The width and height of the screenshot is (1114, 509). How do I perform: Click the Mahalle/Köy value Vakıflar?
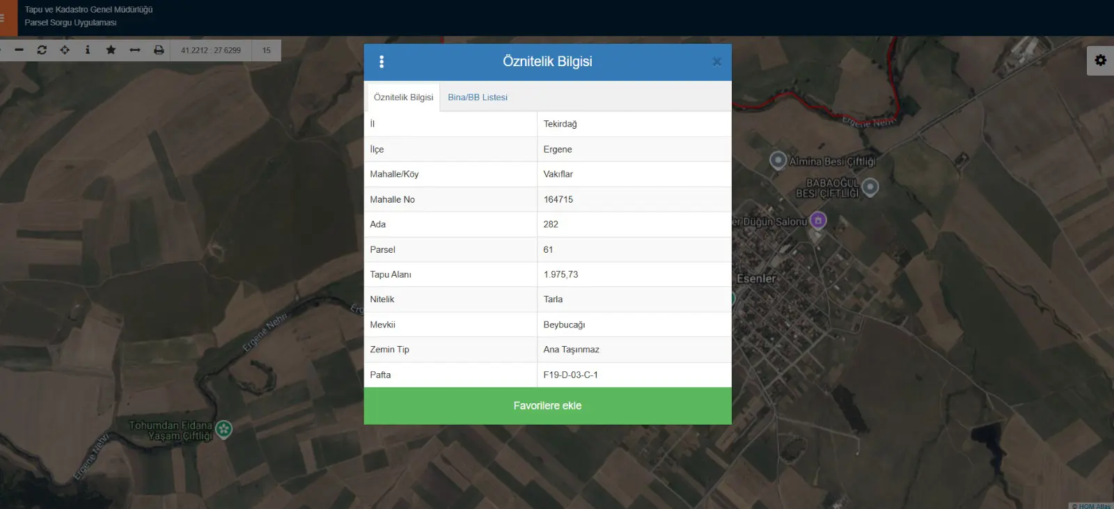[558, 174]
